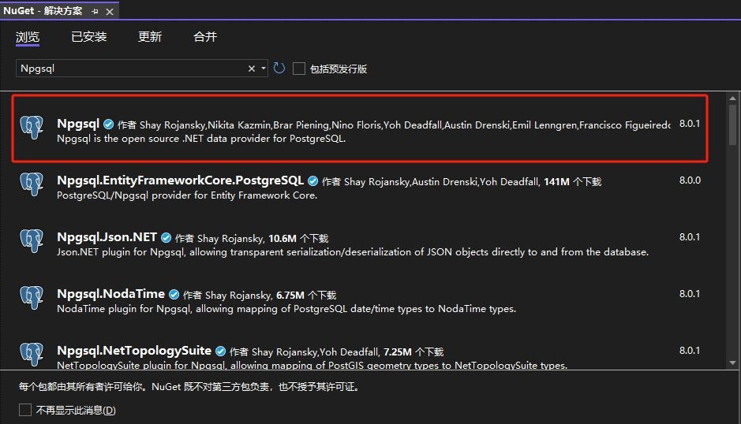Click verified badge beside Npgsql.NetTopologySuite
The image size is (741, 424).
point(221,351)
